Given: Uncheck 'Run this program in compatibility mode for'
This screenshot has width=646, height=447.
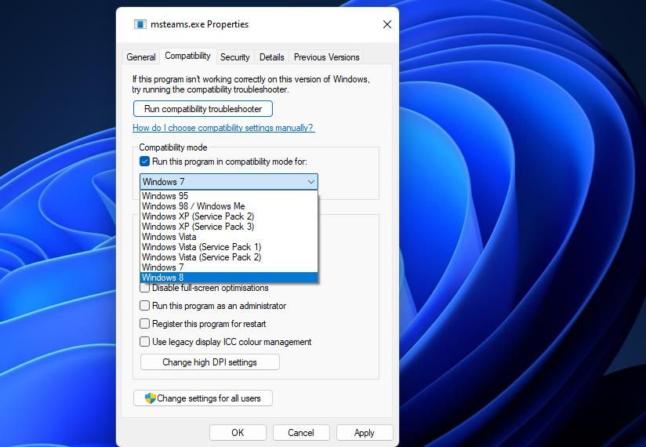Looking at the screenshot, I should [x=144, y=162].
